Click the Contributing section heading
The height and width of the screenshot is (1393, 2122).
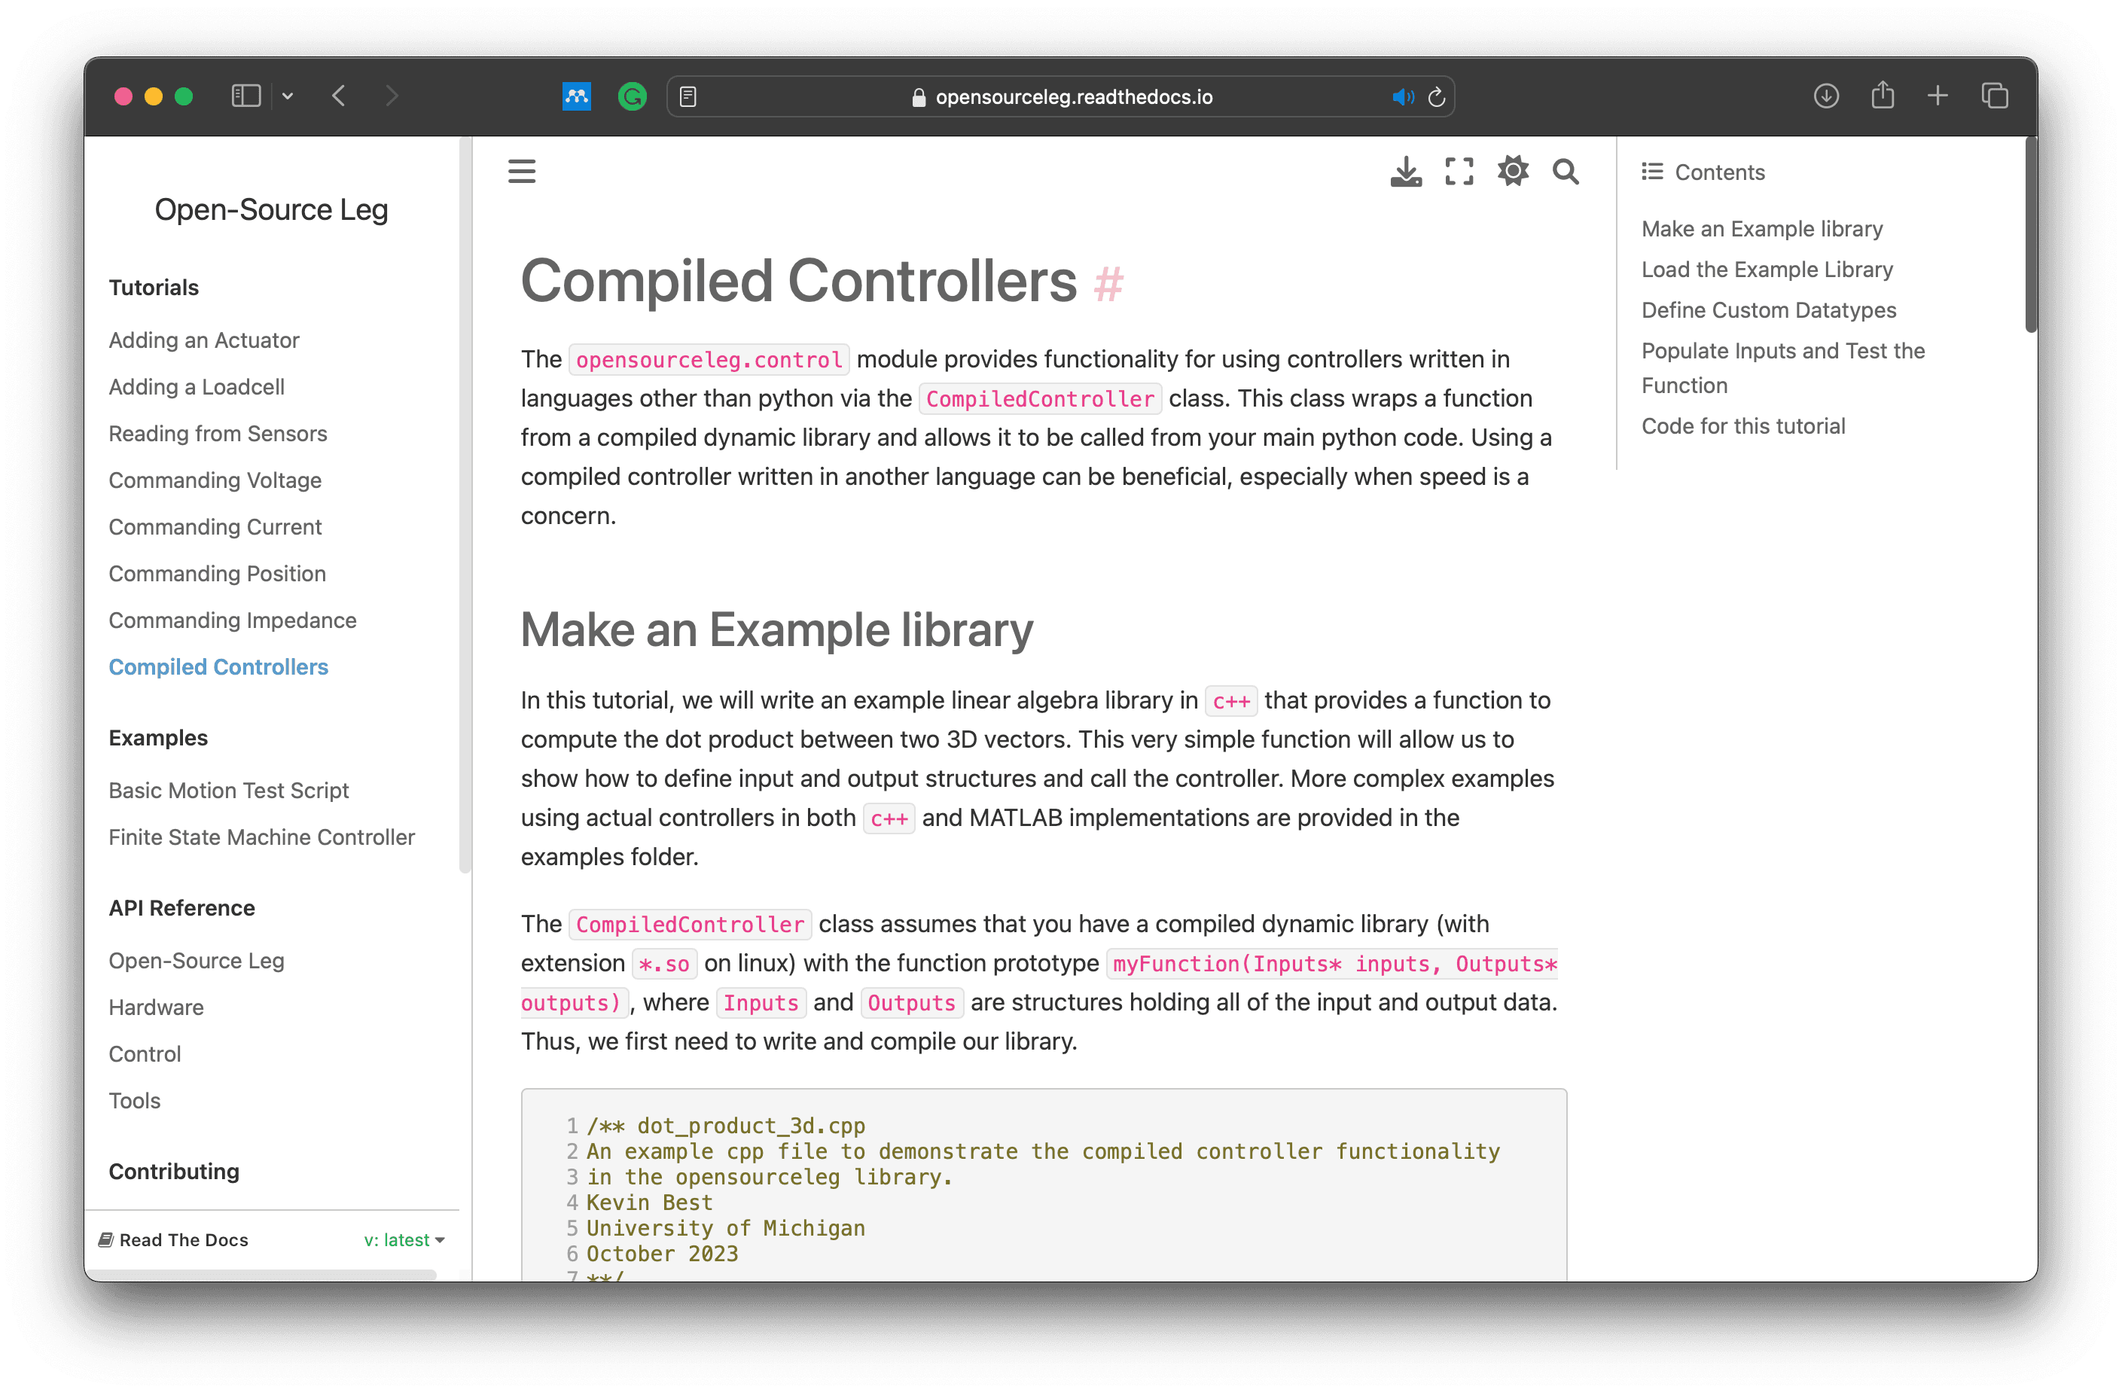pyautogui.click(x=174, y=1171)
